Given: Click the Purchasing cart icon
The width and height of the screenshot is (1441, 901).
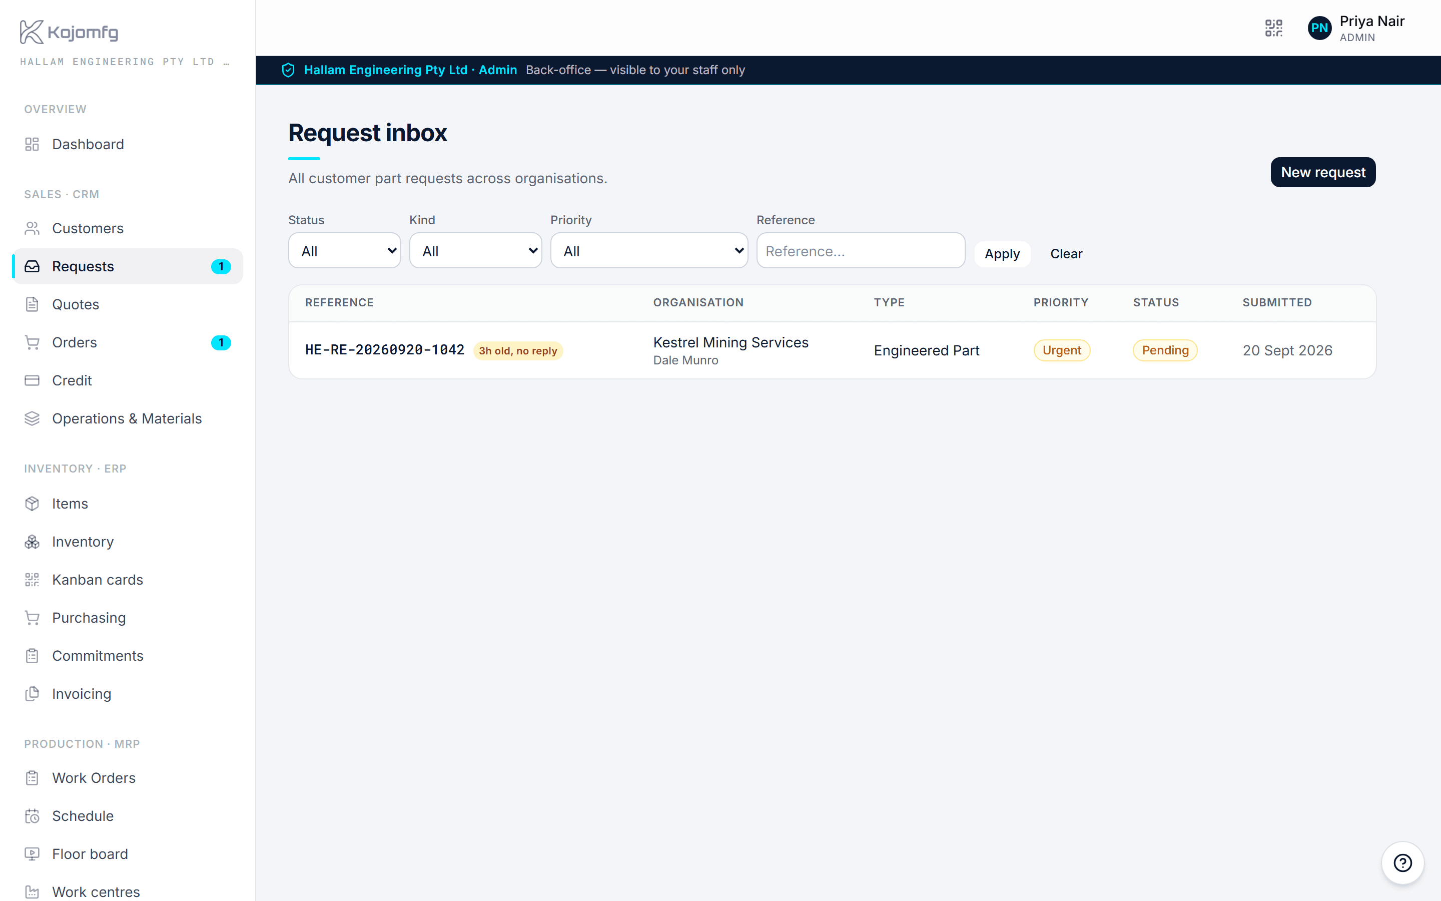Looking at the screenshot, I should (32, 618).
